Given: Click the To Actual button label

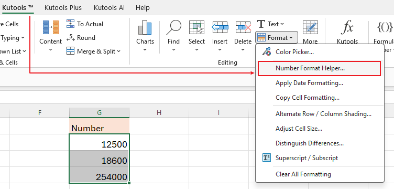Looking at the screenshot, I should [90, 24].
